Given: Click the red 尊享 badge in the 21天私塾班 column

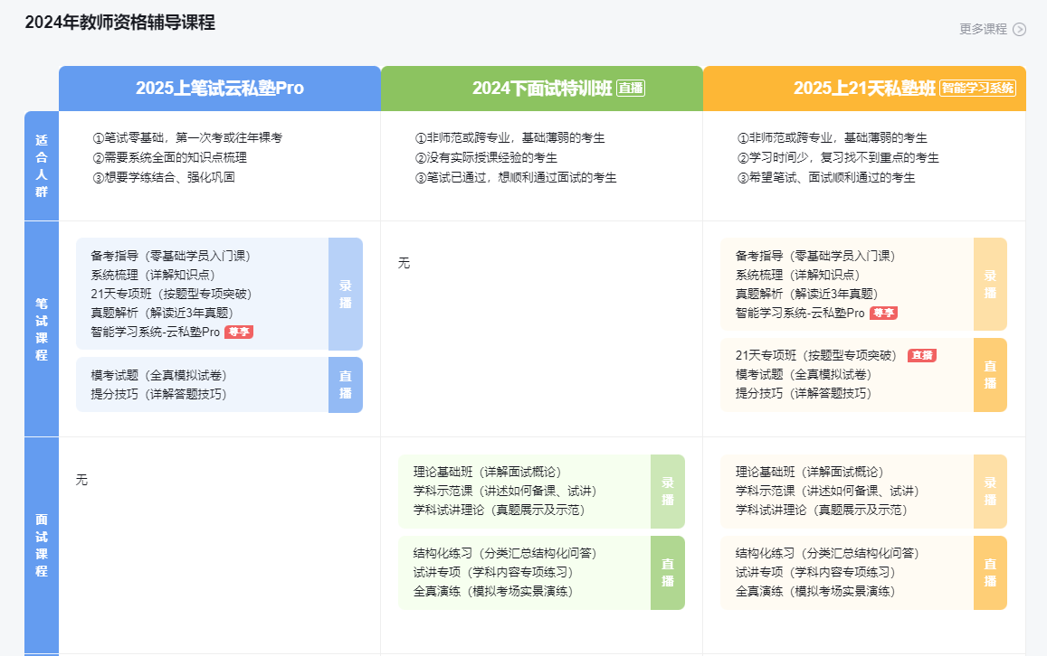Looking at the screenshot, I should [883, 314].
